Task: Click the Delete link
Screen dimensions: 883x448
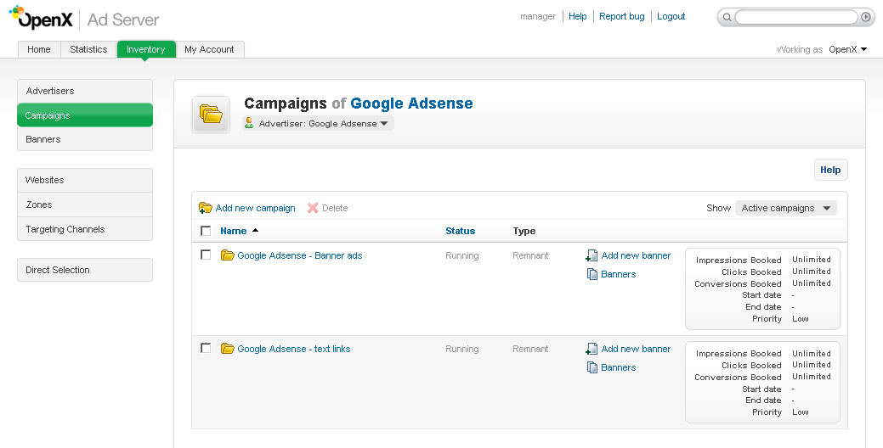Action: (x=335, y=208)
